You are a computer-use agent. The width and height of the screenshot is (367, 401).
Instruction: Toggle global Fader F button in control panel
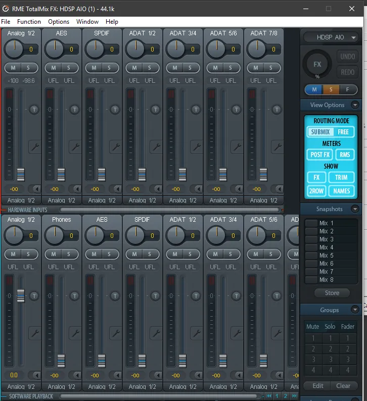(x=348, y=89)
